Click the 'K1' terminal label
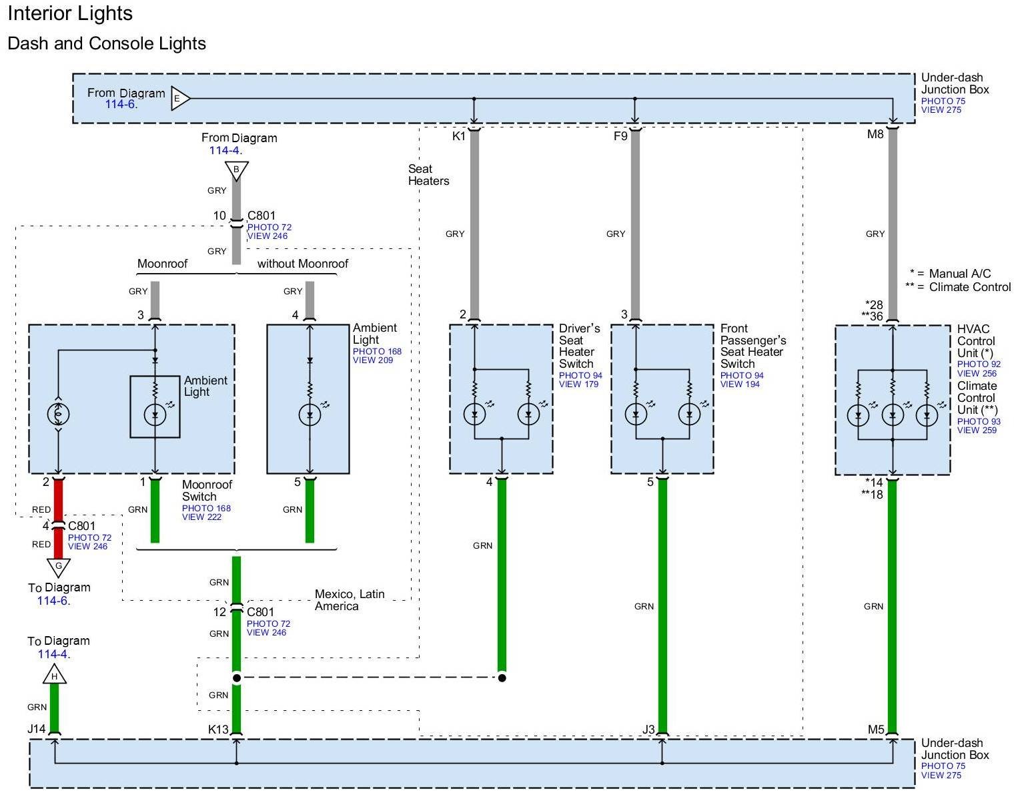 click(x=459, y=136)
